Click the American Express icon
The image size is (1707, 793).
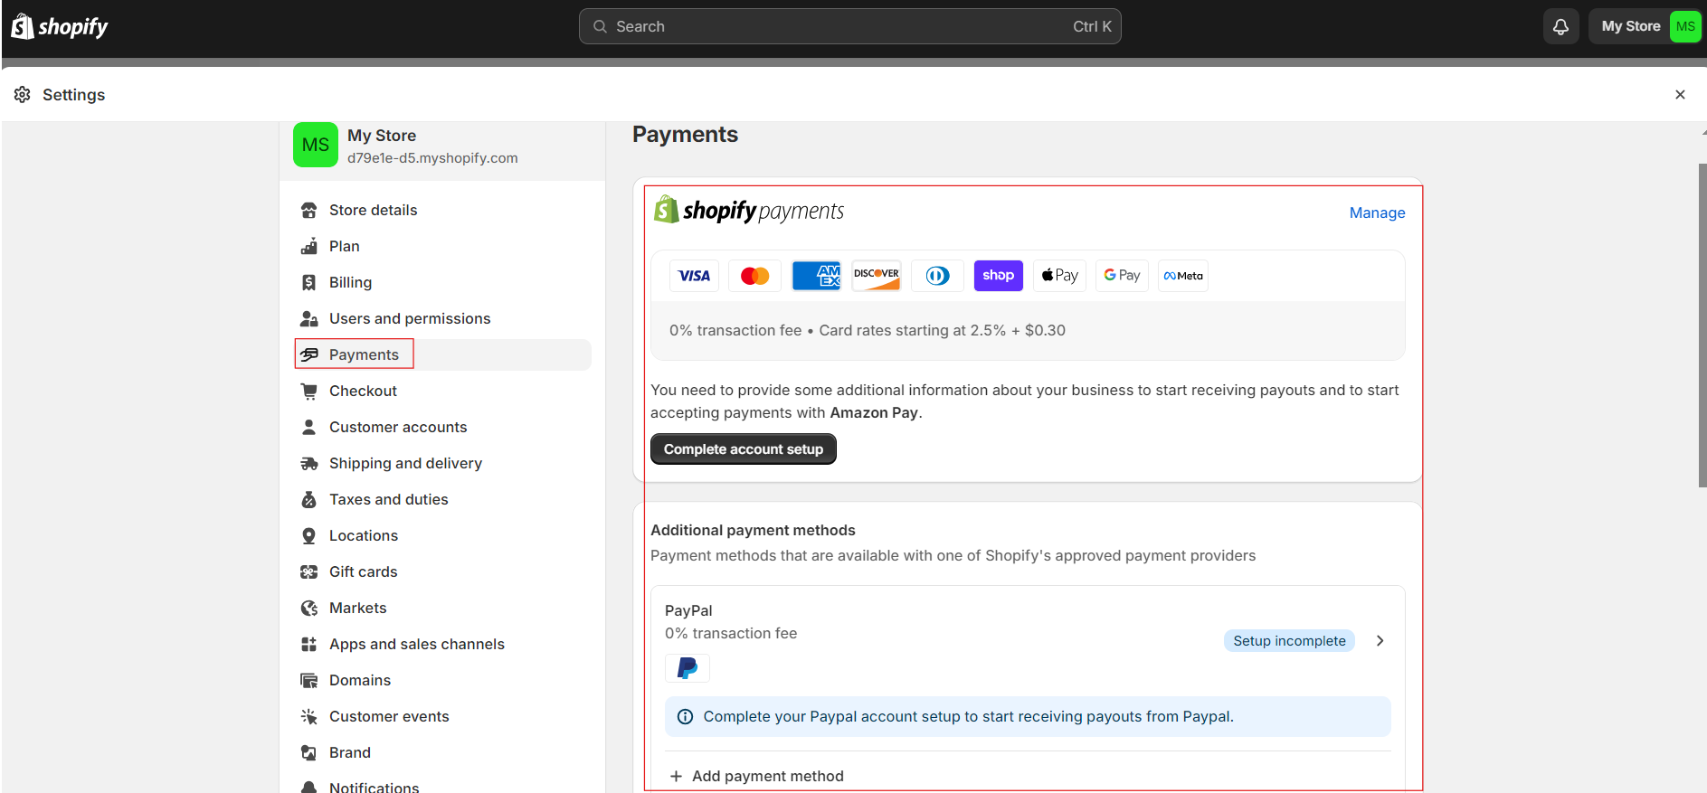pos(816,276)
